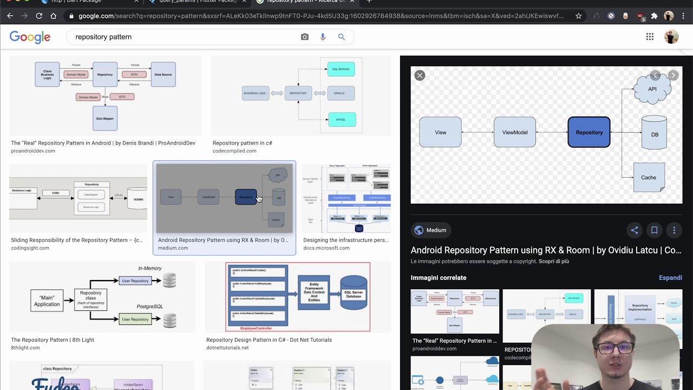The height and width of the screenshot is (390, 693).
Task: Start voice search with the microphone icon
Action: click(x=323, y=37)
